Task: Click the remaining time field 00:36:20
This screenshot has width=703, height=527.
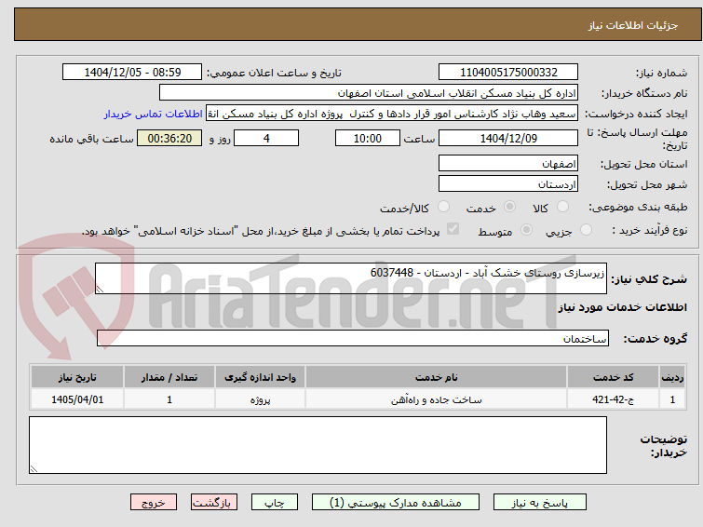Action: click(x=169, y=138)
